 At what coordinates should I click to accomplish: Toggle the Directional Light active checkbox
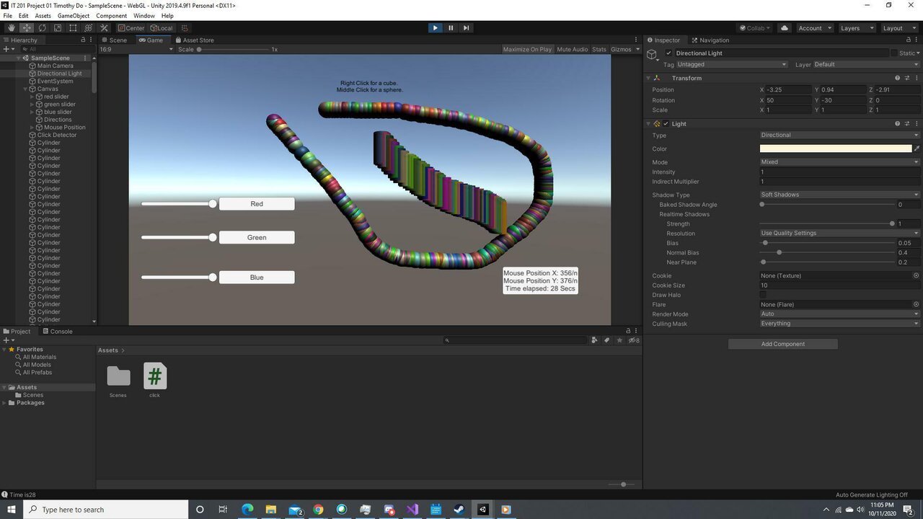click(668, 53)
